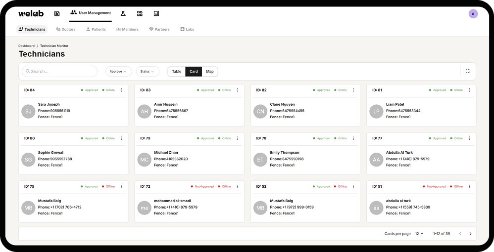494x252 pixels.
Task: Open the document icon in top navigation
Action: pyautogui.click(x=57, y=13)
